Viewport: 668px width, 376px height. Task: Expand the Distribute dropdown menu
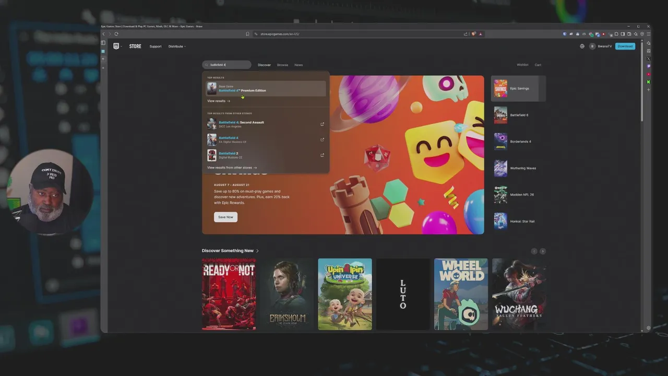pos(177,46)
